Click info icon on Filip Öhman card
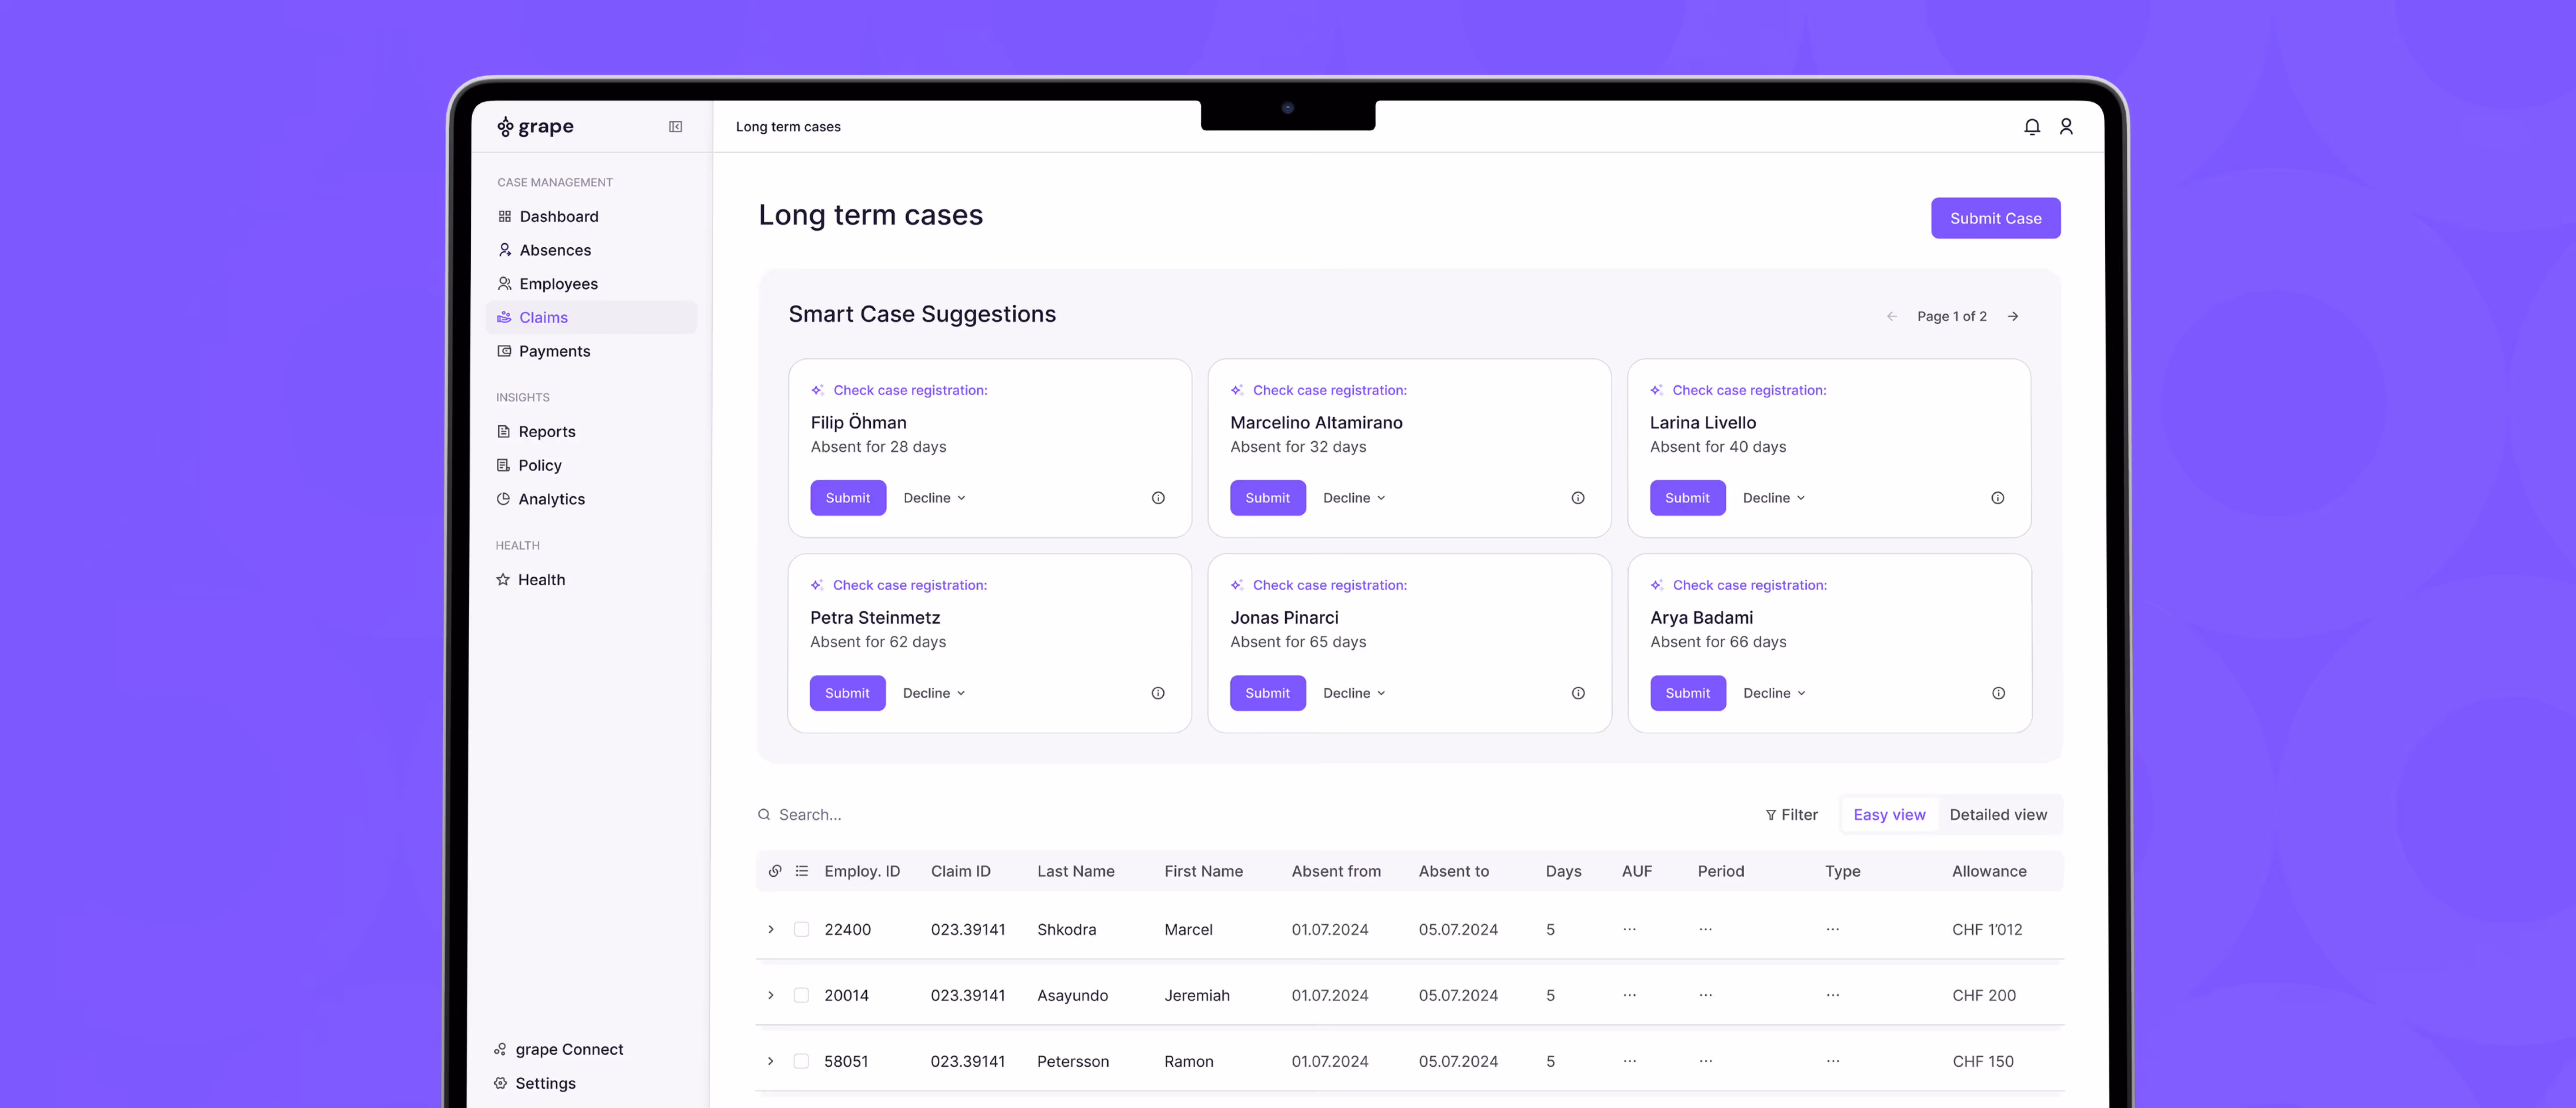 pos(1158,498)
